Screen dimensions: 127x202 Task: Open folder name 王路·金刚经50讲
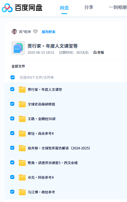click(42, 119)
